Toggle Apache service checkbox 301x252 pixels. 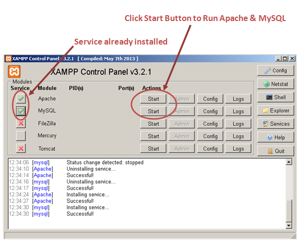pyautogui.click(x=21, y=99)
